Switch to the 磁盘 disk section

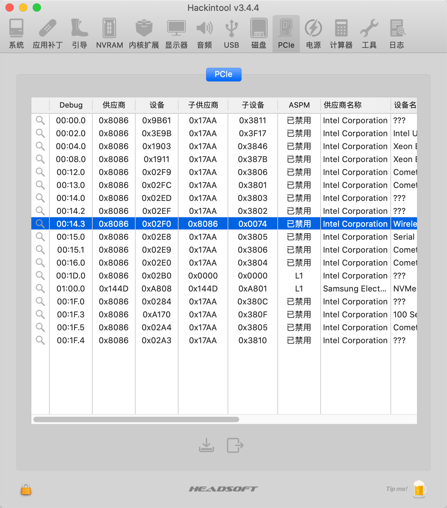(x=259, y=34)
